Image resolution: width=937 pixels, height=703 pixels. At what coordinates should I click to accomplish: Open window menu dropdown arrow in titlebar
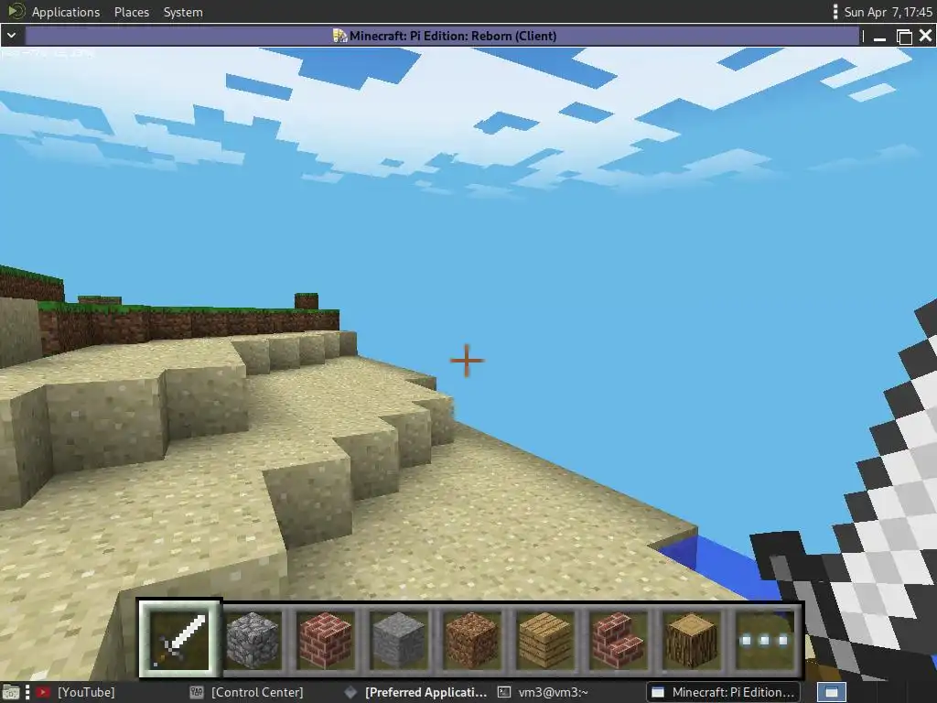pyautogui.click(x=11, y=36)
